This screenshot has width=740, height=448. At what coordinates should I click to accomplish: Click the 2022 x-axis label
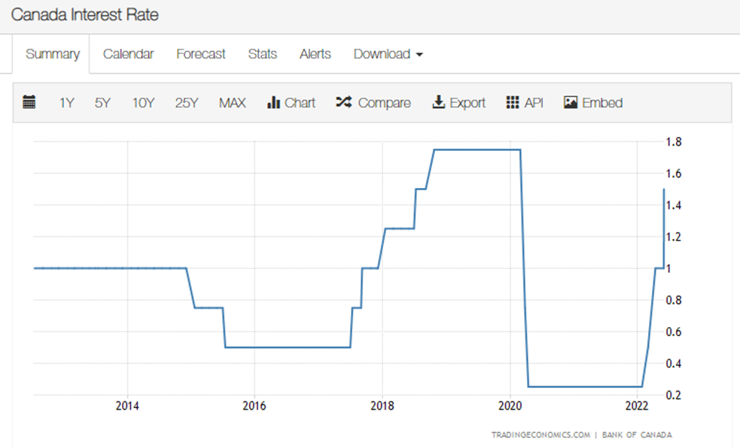coord(637,406)
